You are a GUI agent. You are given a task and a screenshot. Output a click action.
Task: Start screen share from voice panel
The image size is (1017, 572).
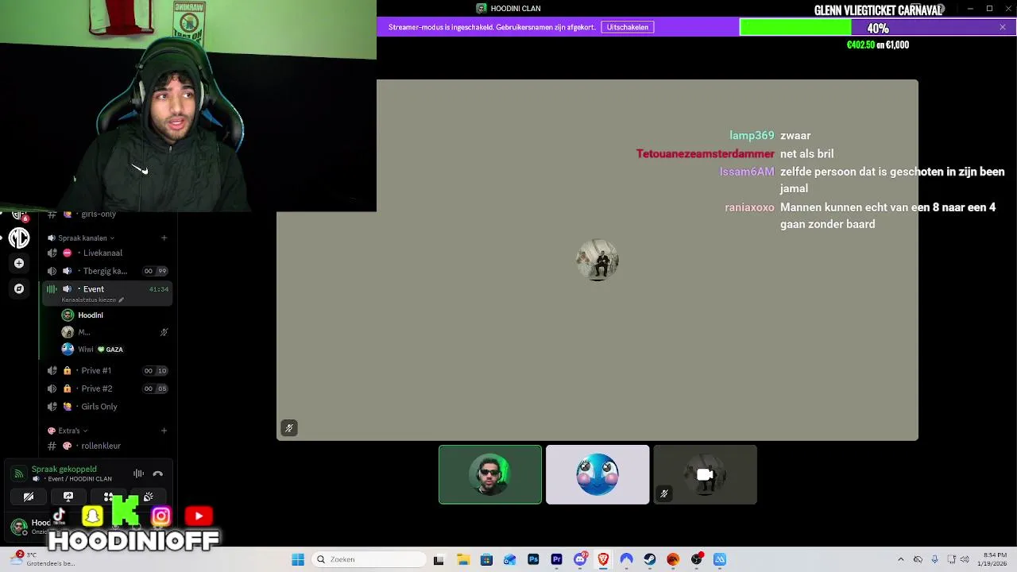(68, 497)
